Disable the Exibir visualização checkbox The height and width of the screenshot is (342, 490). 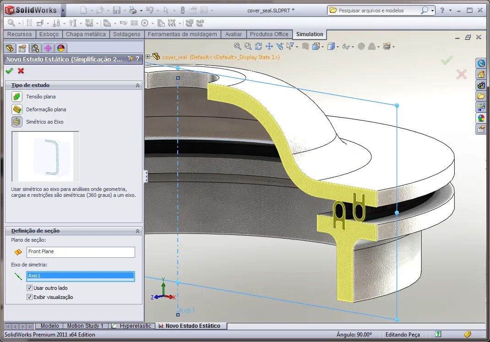(29, 297)
